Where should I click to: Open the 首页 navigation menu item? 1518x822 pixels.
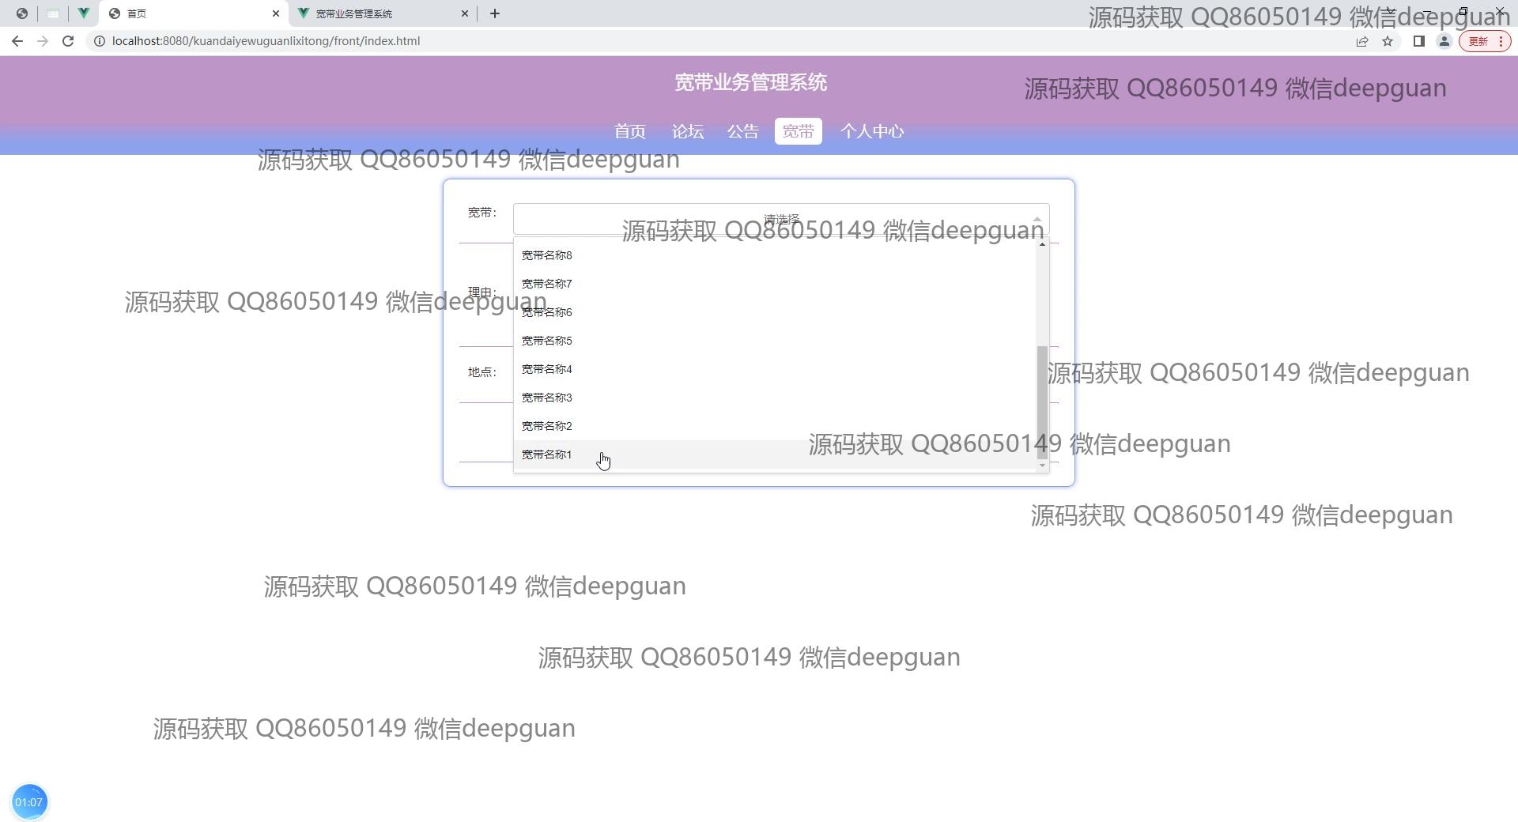630,132
